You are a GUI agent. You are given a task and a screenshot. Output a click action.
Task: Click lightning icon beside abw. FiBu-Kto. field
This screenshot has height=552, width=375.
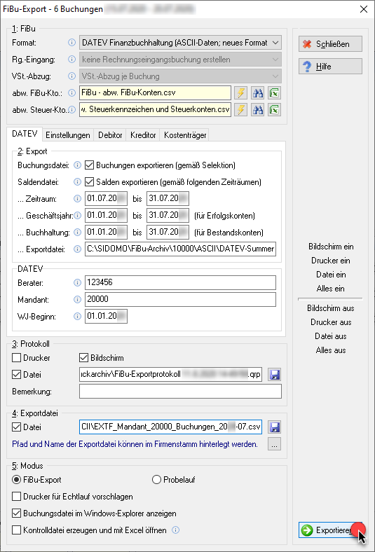coord(240,93)
